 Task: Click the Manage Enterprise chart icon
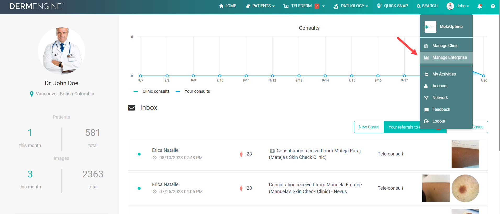tap(426, 57)
